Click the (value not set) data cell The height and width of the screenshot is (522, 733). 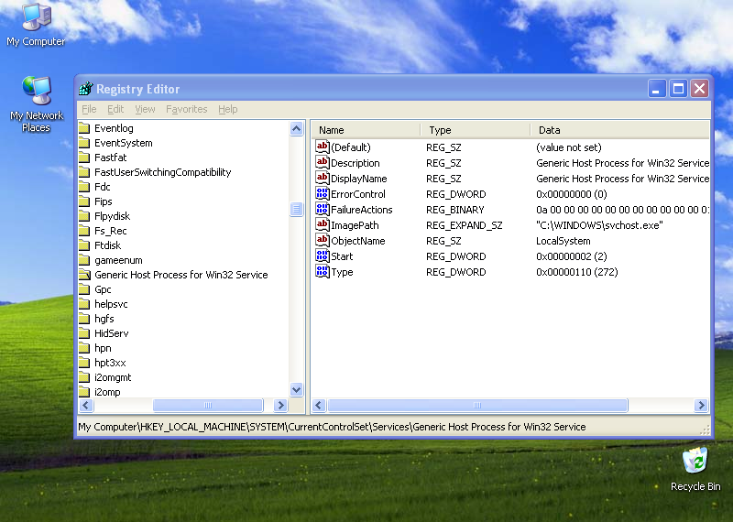(x=568, y=147)
